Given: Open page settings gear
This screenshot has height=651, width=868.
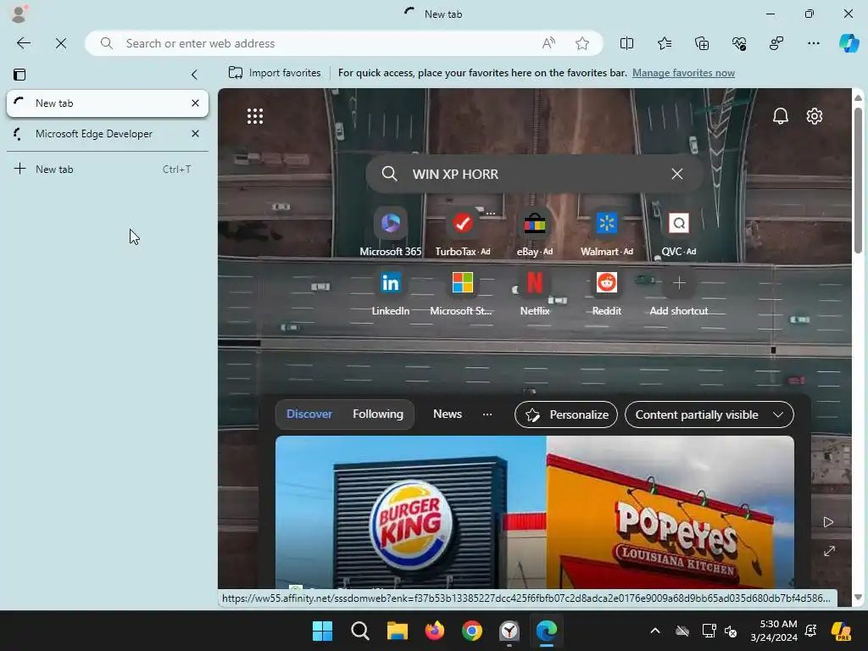Looking at the screenshot, I should click(x=815, y=116).
